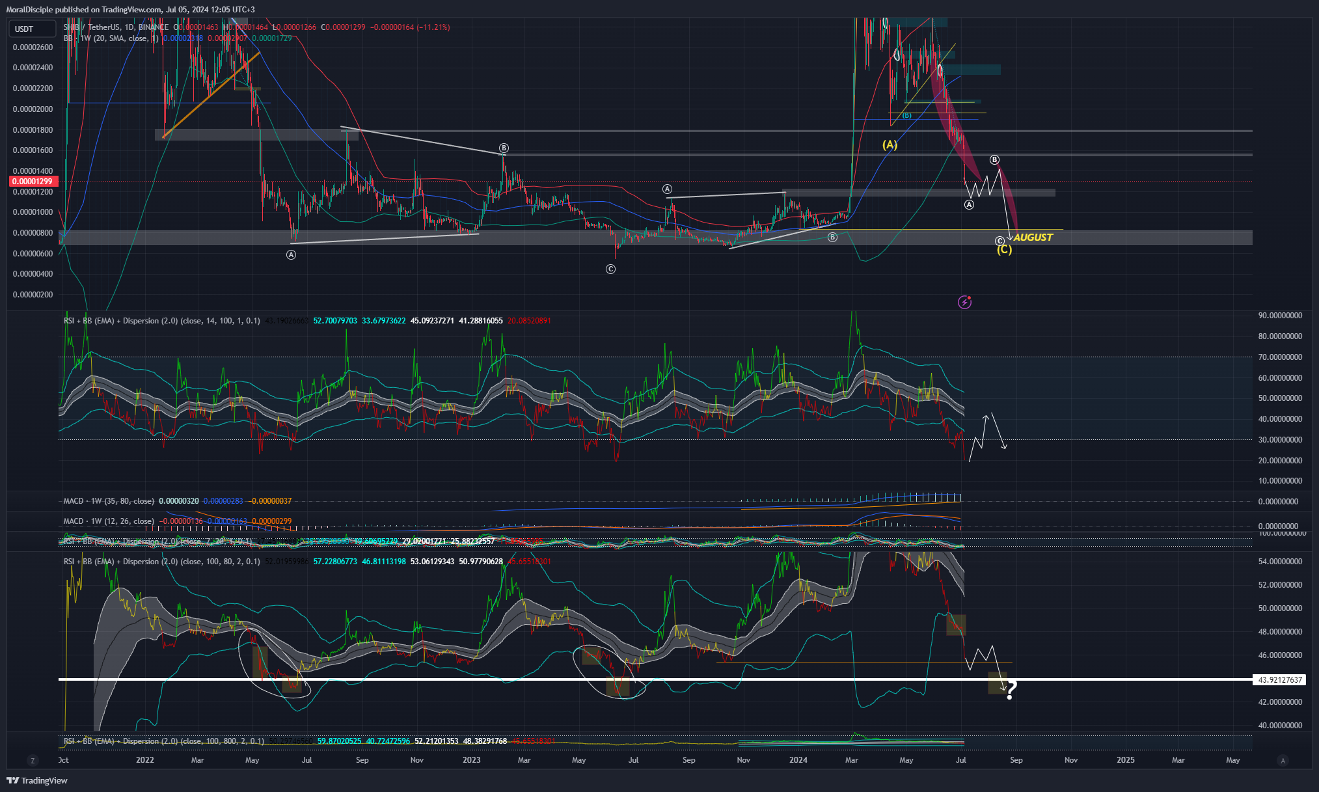Click the 43.92127637 horizontal line price label
Image resolution: width=1319 pixels, height=792 pixels.
click(x=1279, y=680)
